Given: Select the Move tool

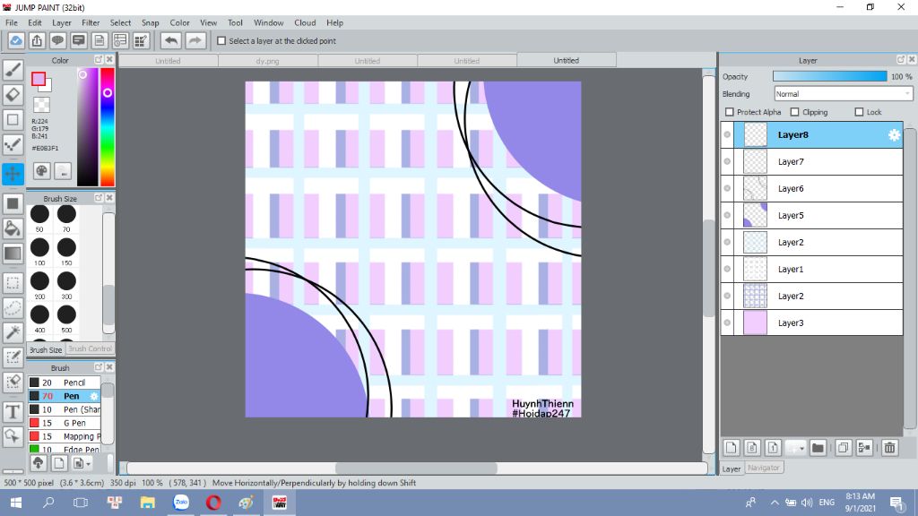Looking at the screenshot, I should 13,174.
